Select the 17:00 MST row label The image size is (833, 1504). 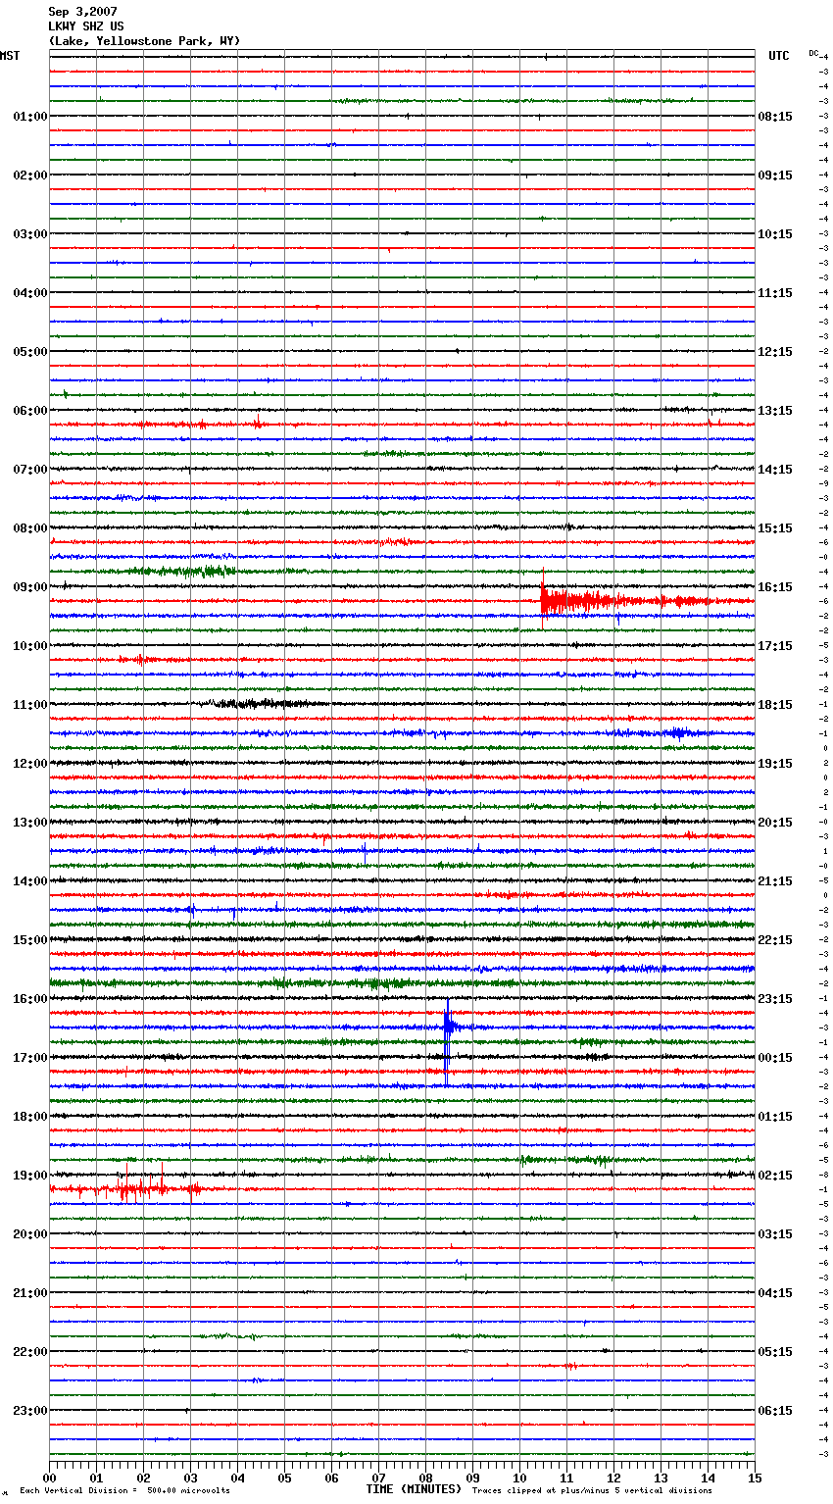coord(30,1058)
